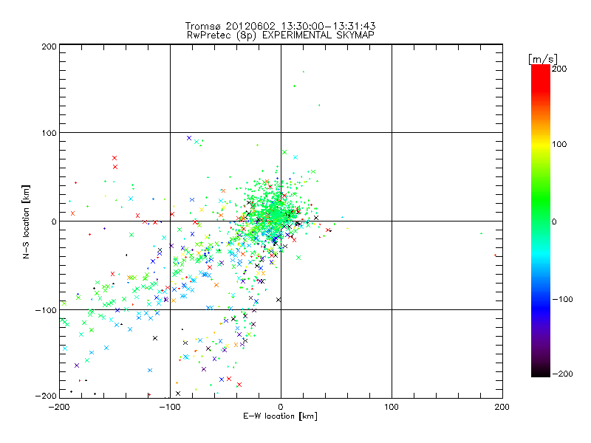Click the colorbar label '-100'
This screenshot has height=443, width=591.
click(x=562, y=299)
